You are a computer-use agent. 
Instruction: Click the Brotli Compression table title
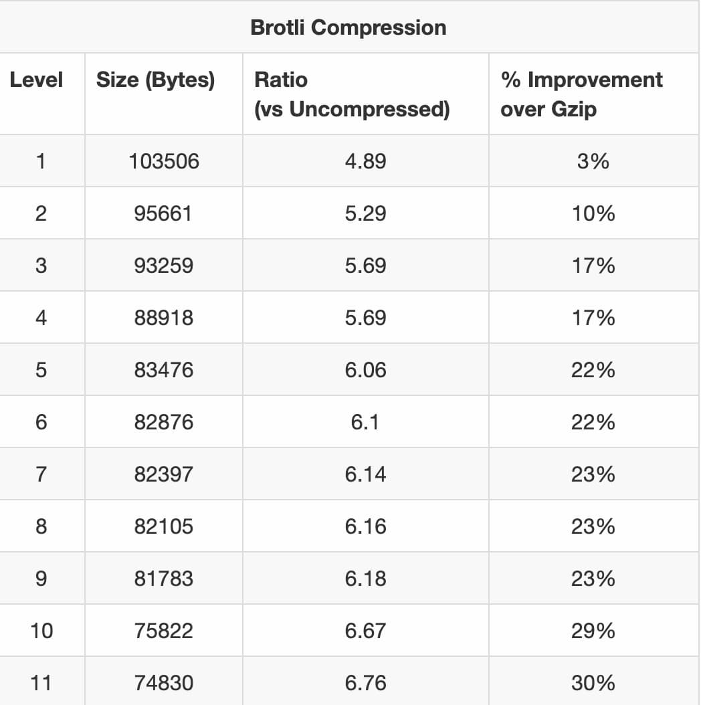348,27
